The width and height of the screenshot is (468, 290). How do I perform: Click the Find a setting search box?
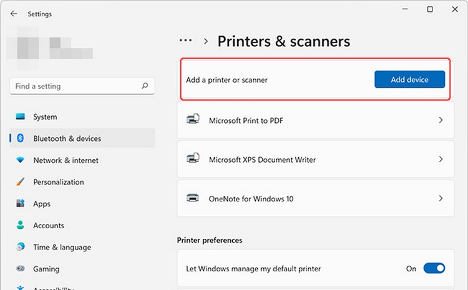(82, 86)
